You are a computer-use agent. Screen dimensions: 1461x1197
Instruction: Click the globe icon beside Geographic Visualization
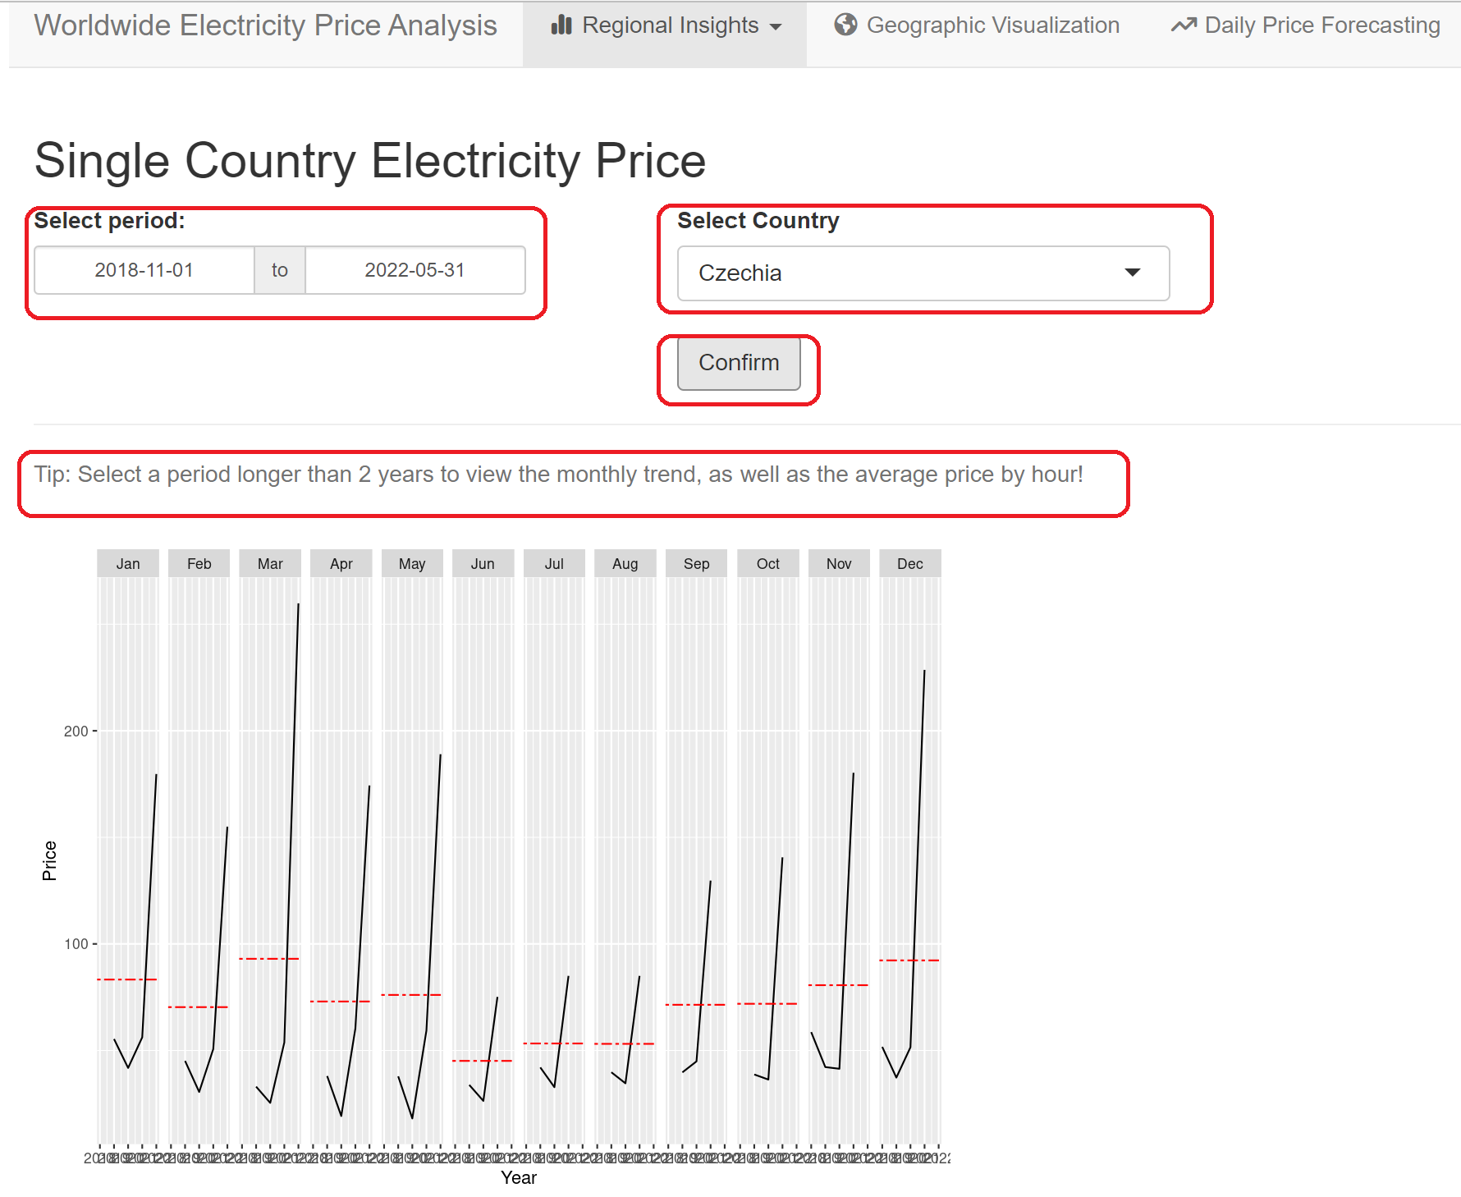click(845, 25)
